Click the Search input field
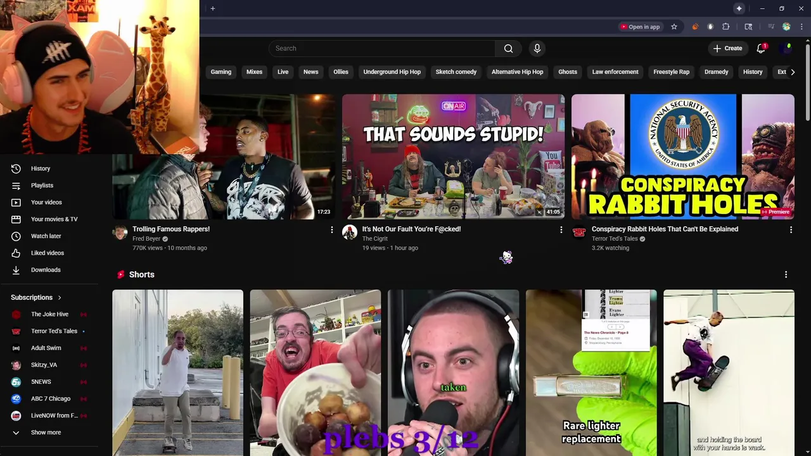Image resolution: width=811 pixels, height=456 pixels. [382, 48]
